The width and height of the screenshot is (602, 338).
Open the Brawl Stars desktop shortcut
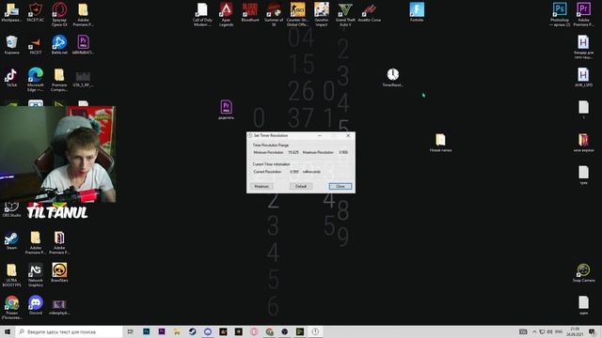coord(59,273)
